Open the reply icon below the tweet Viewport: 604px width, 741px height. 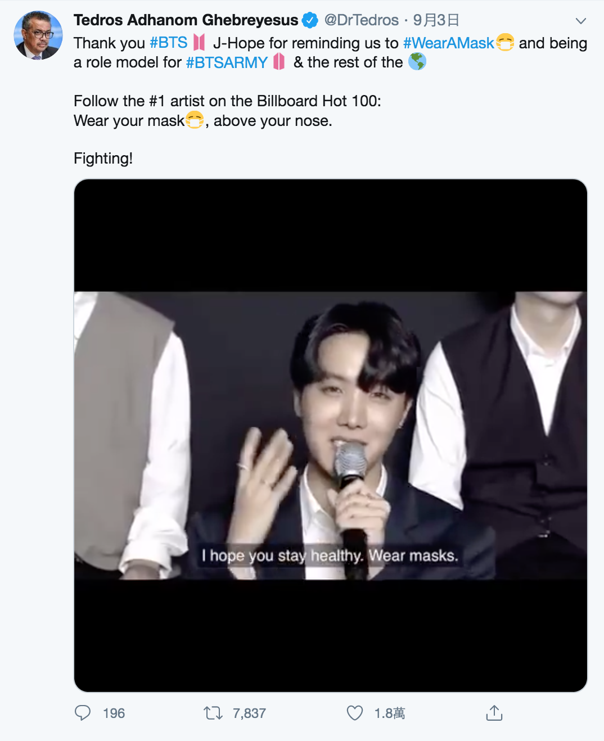(83, 713)
